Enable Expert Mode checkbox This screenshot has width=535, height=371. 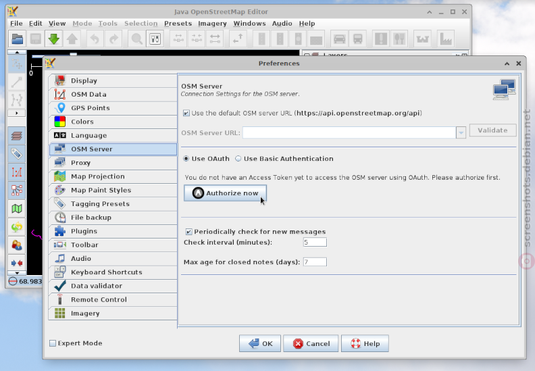(53, 343)
